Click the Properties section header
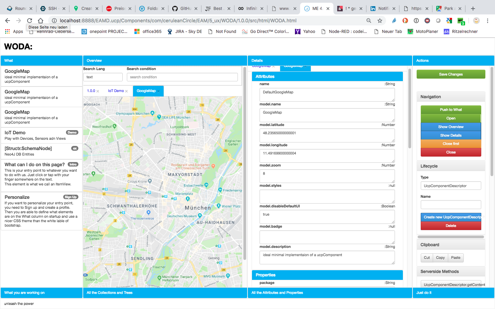Viewport: 495px width, 309px height. pos(327,275)
